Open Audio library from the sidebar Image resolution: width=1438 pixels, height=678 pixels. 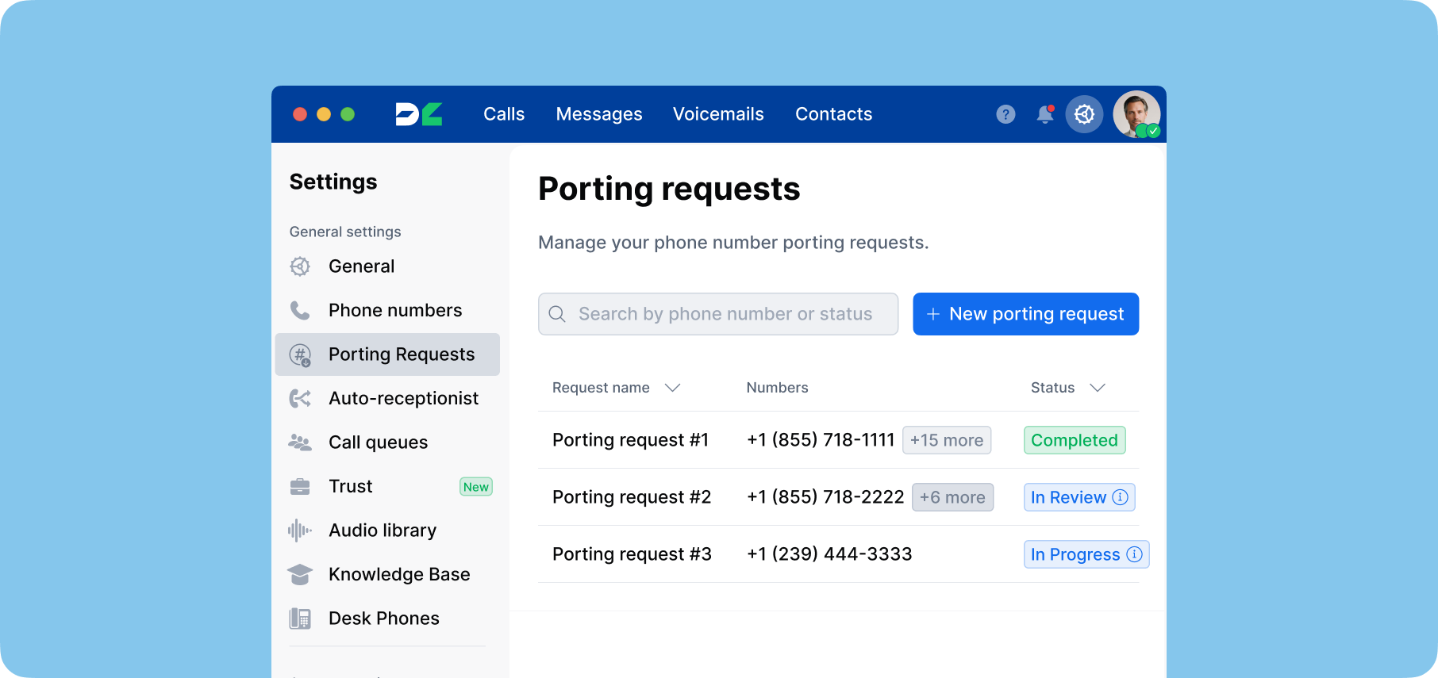pos(383,531)
